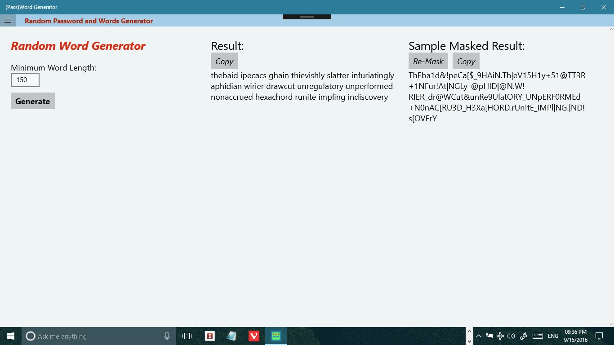Select the Password Generator app taskbar icon
614x345 pixels.
click(276, 336)
